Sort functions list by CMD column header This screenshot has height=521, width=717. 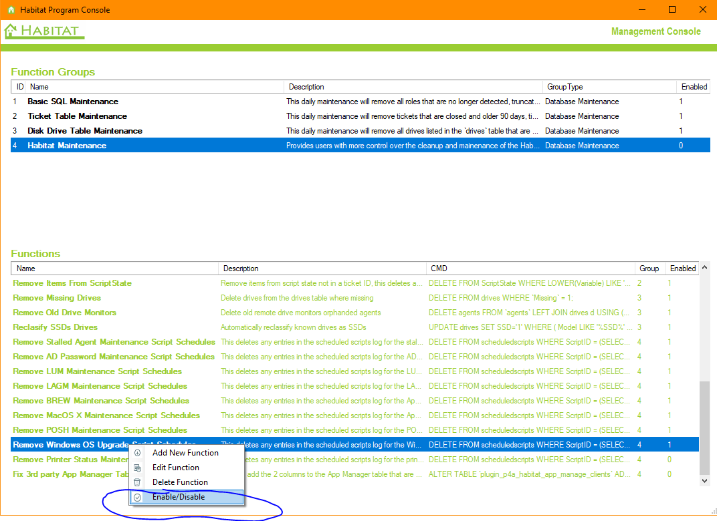(x=439, y=269)
